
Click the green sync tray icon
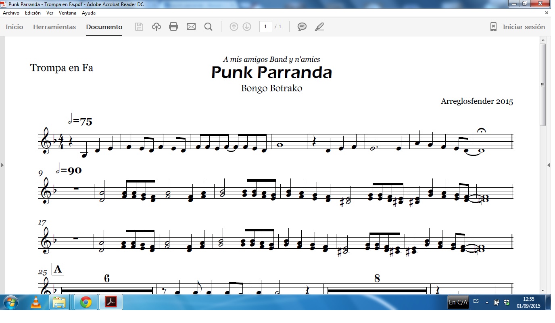tap(507, 302)
